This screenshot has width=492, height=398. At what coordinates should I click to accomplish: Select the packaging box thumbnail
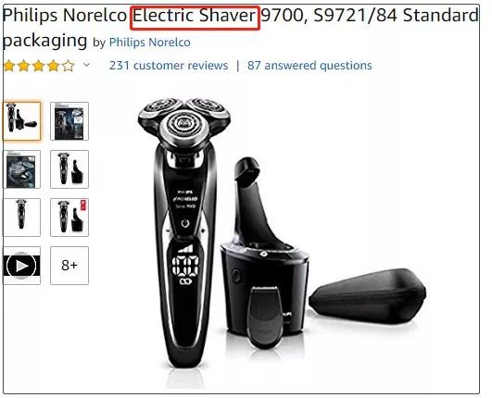69,121
